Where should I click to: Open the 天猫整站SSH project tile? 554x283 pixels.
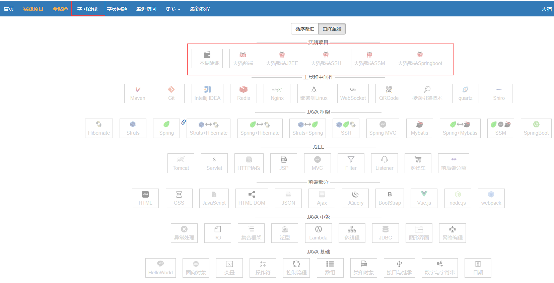pos(326,59)
